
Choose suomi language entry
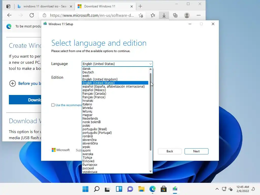115,150
